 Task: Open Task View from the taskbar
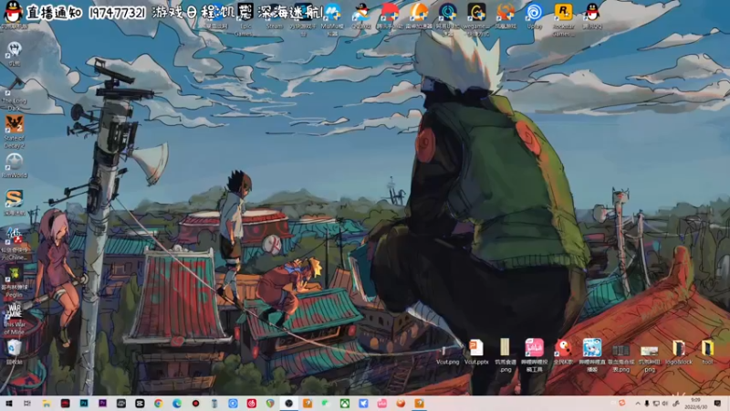point(27,404)
